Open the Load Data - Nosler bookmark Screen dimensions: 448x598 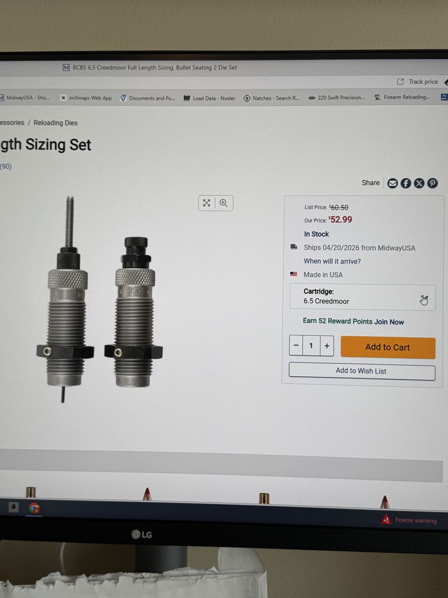coord(209,98)
